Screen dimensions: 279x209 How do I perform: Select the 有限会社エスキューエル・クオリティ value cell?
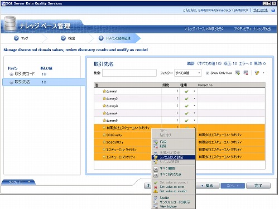click(x=128, y=128)
